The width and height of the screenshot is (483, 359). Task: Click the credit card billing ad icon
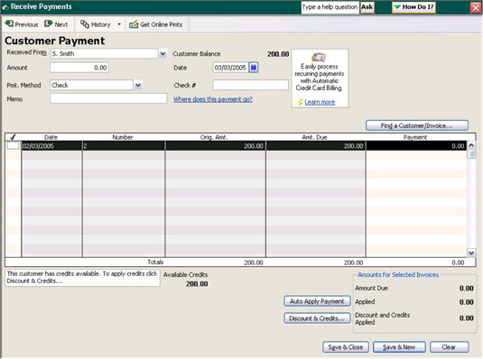[319, 57]
